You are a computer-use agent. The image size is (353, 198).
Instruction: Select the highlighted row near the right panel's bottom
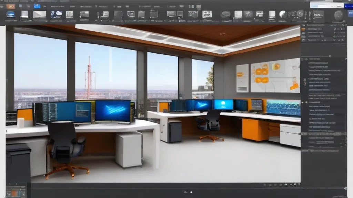[x=324, y=134]
